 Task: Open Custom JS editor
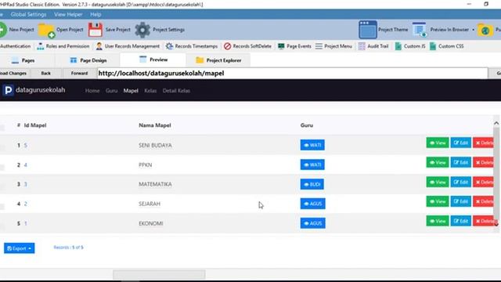click(410, 46)
